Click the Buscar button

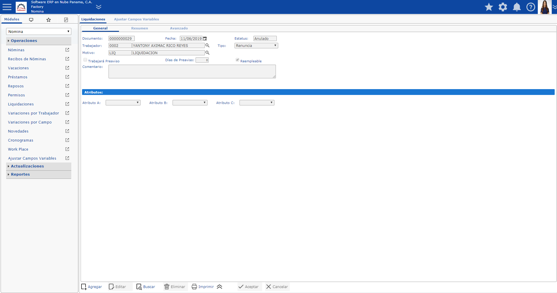click(x=146, y=287)
